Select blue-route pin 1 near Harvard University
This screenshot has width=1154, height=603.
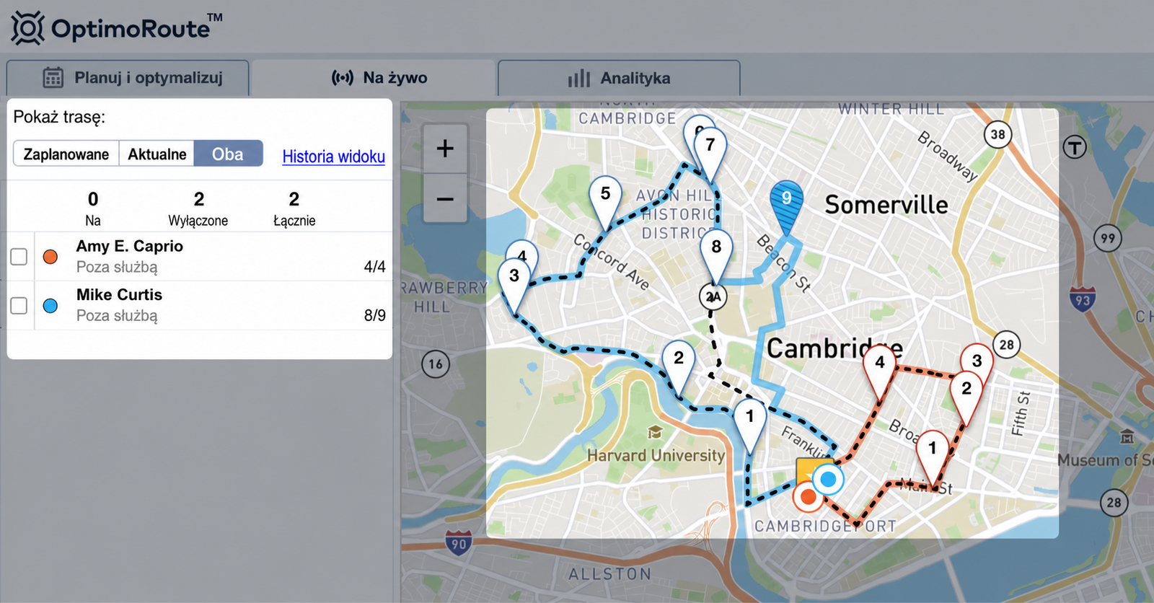pos(750,426)
